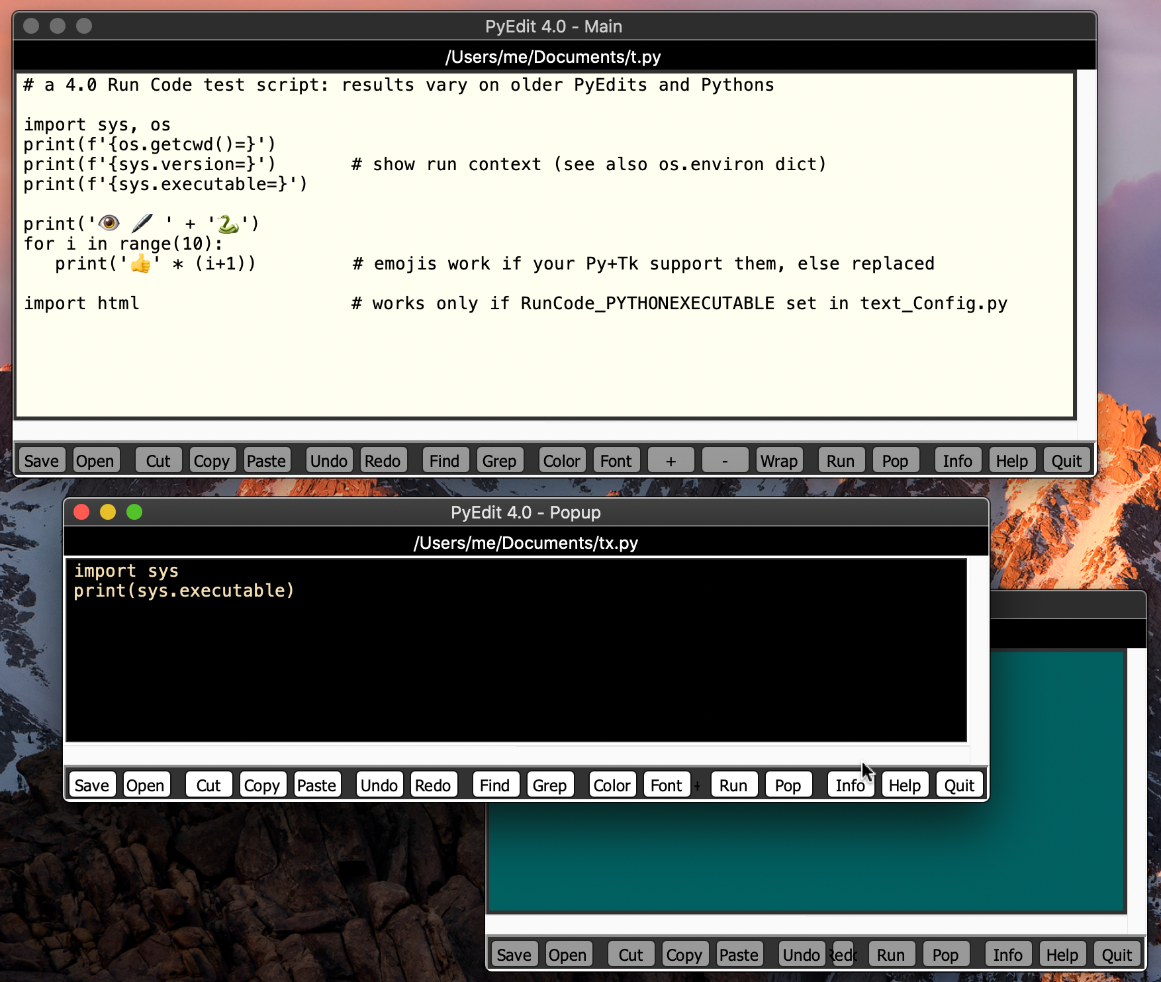The width and height of the screenshot is (1161, 982).
Task: Click Open in the Popup window
Action: click(x=146, y=785)
